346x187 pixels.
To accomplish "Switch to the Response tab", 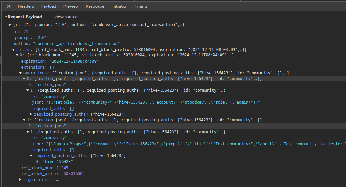I will [x=95, y=6].
